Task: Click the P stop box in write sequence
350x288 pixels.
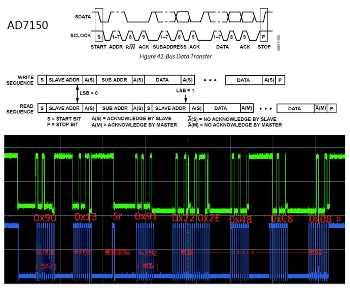Action: coord(281,80)
